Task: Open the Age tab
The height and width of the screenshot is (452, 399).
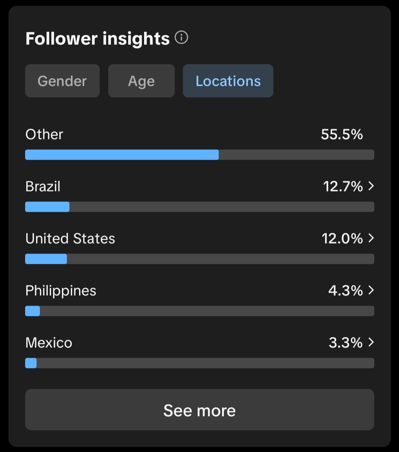Action: (141, 81)
